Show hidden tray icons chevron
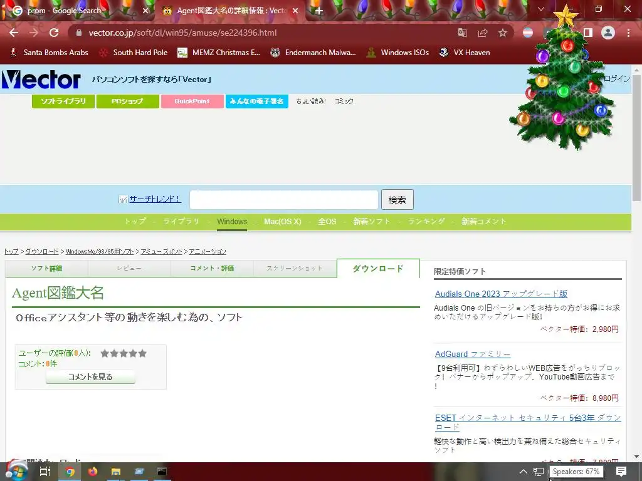The width and height of the screenshot is (642, 481). (524, 472)
